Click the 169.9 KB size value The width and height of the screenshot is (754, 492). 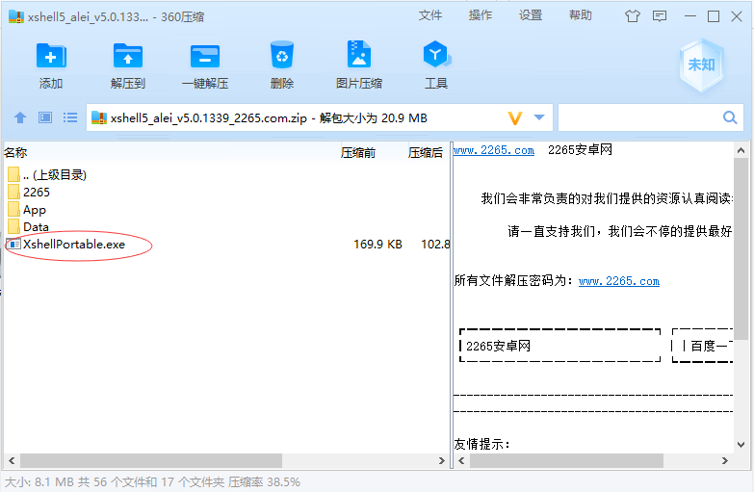(377, 245)
